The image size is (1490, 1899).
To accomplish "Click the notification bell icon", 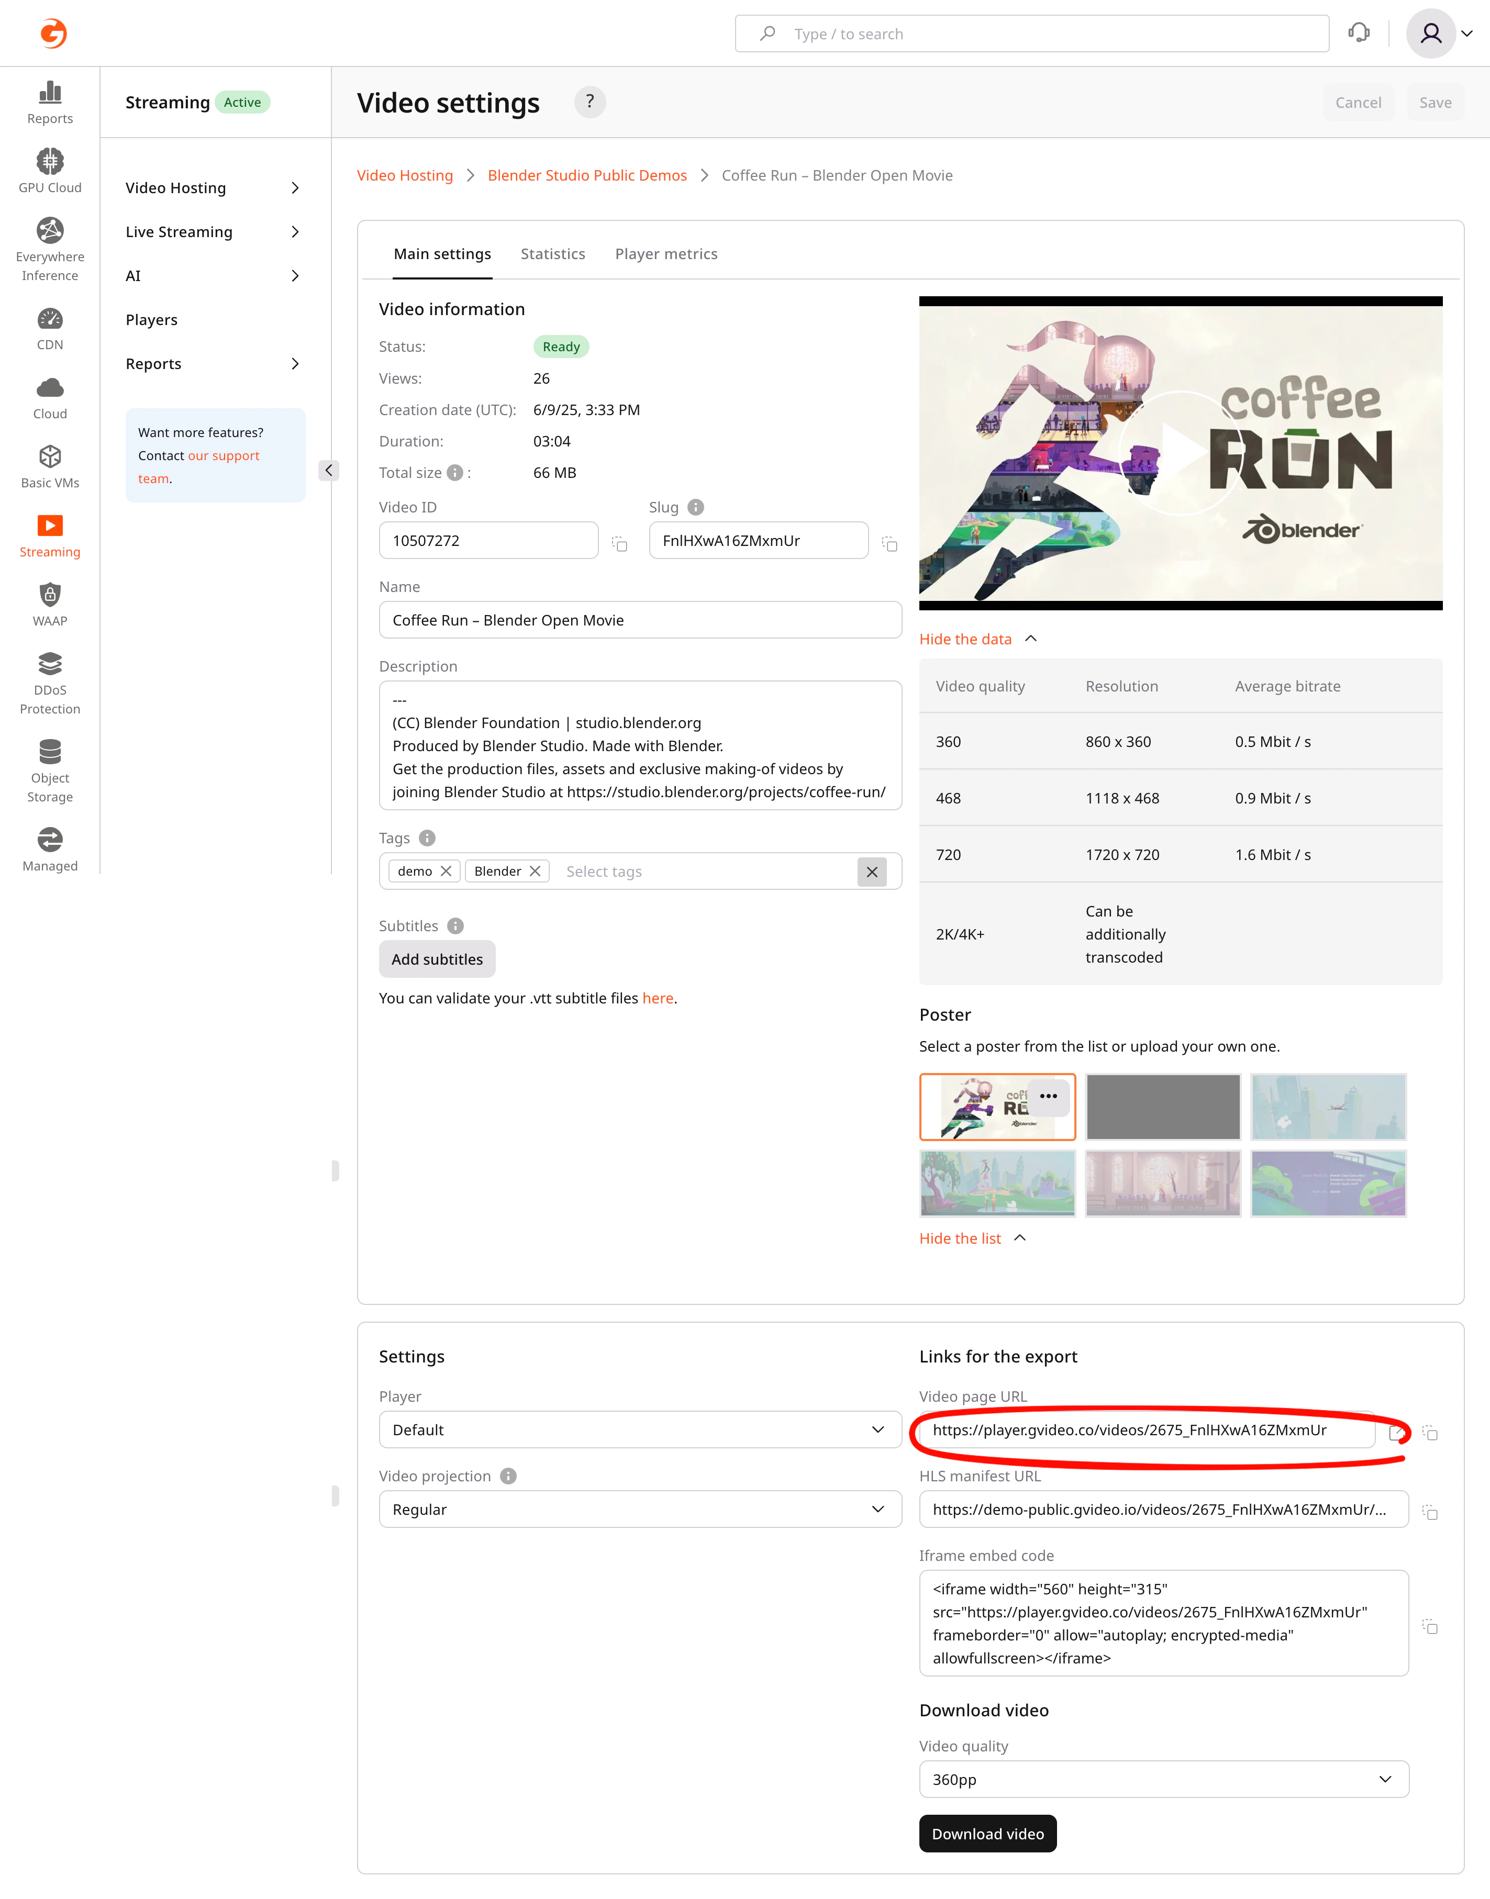I will pyautogui.click(x=1359, y=33).
